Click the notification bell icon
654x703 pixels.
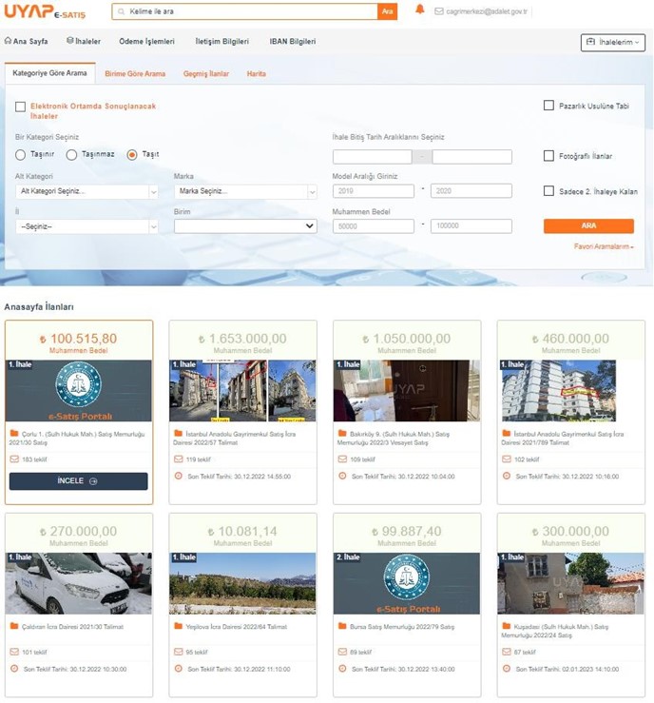coord(419,10)
